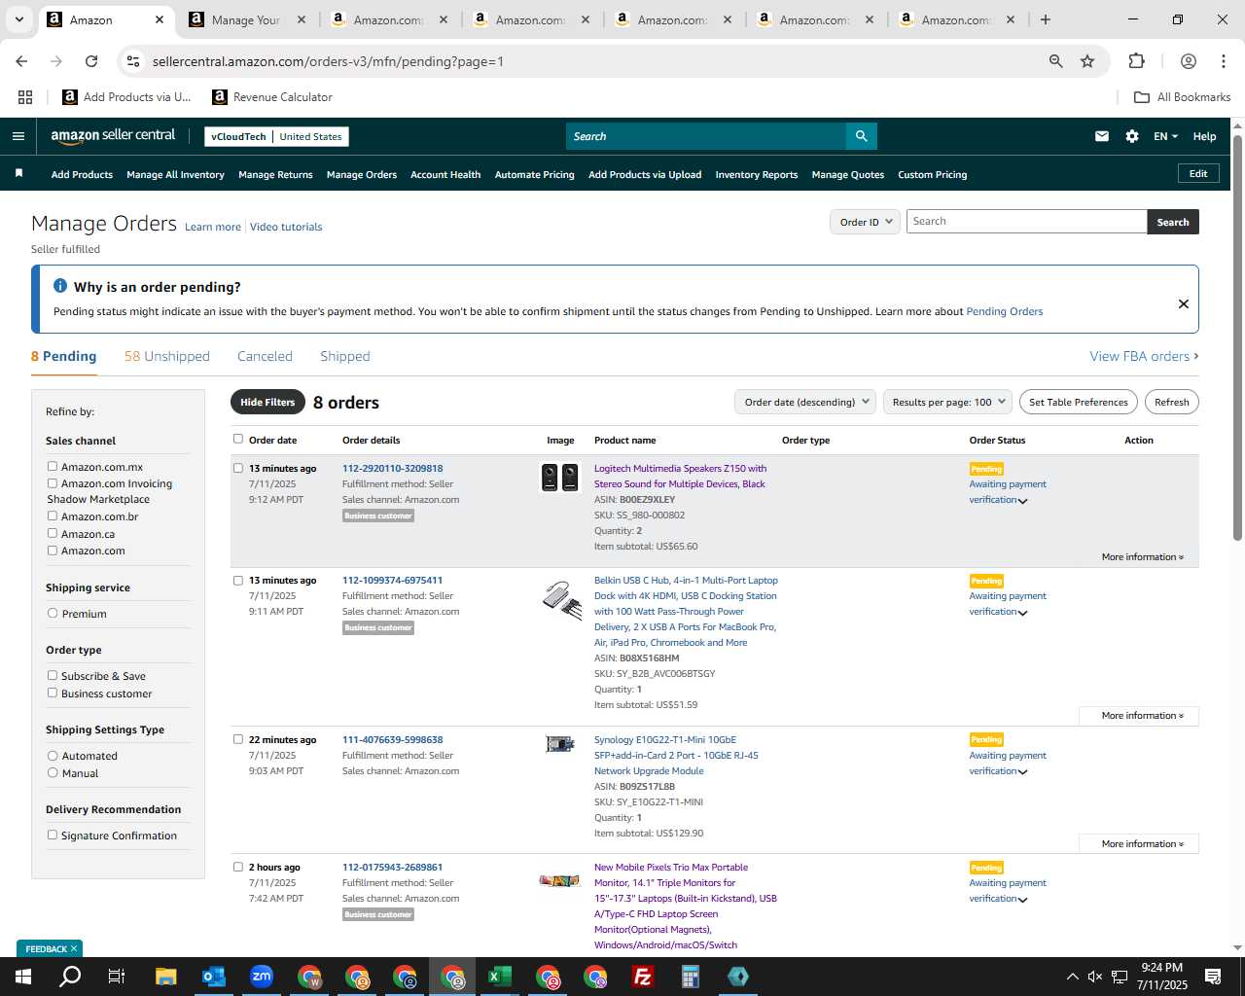
Task: Click Set Table Preferences
Action: pos(1079,402)
